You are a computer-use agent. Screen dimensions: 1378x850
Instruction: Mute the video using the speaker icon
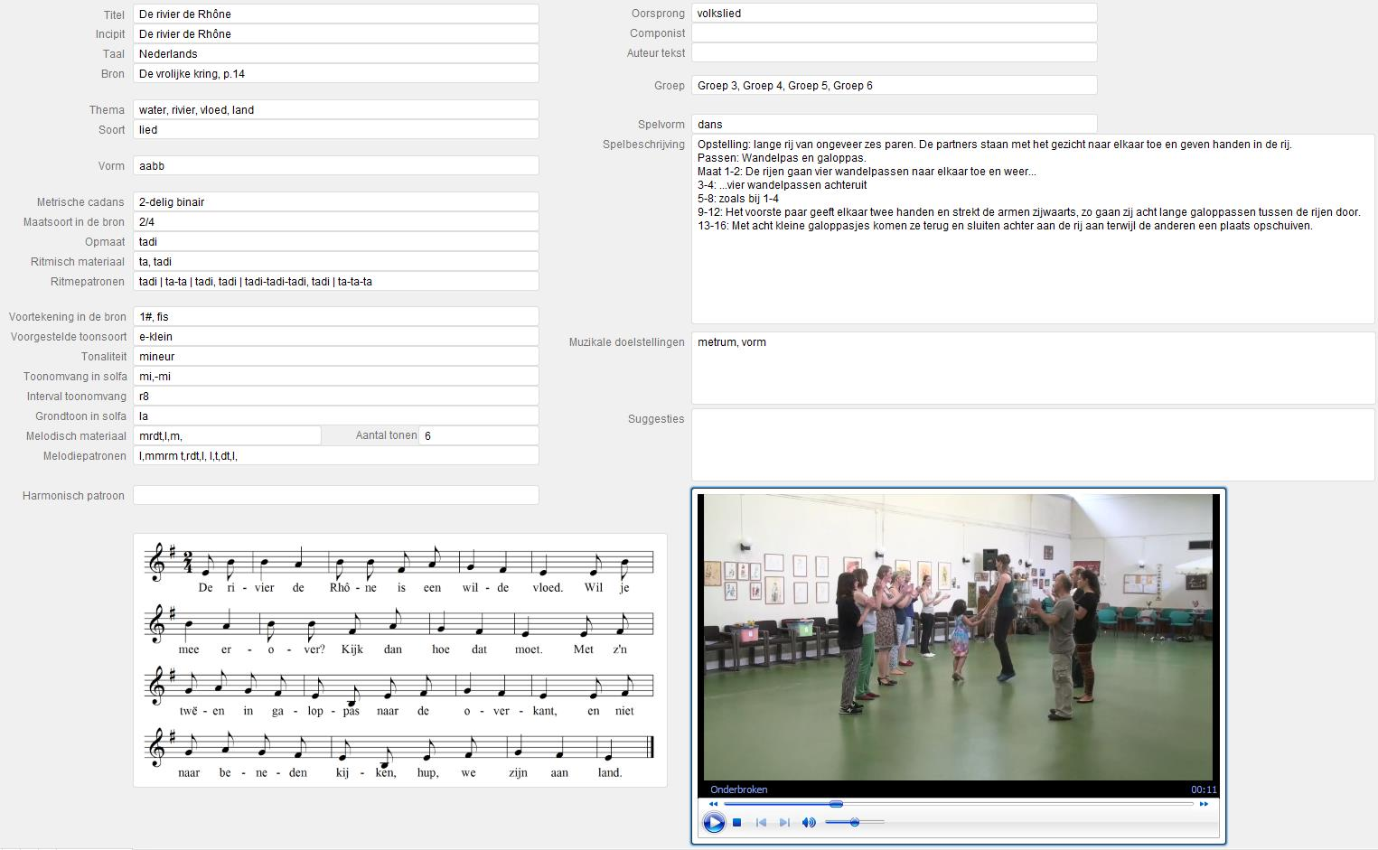pos(809,822)
